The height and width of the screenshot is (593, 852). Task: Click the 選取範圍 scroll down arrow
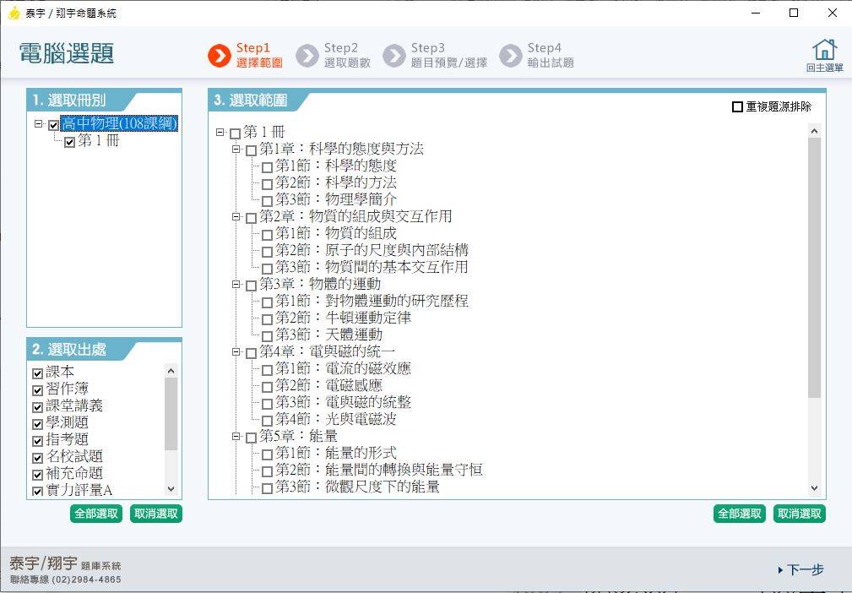[x=814, y=488]
